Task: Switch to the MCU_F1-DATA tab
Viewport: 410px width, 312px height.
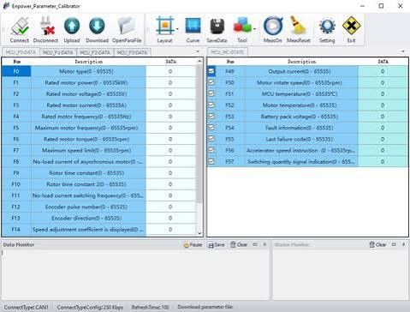Action: tap(58, 52)
